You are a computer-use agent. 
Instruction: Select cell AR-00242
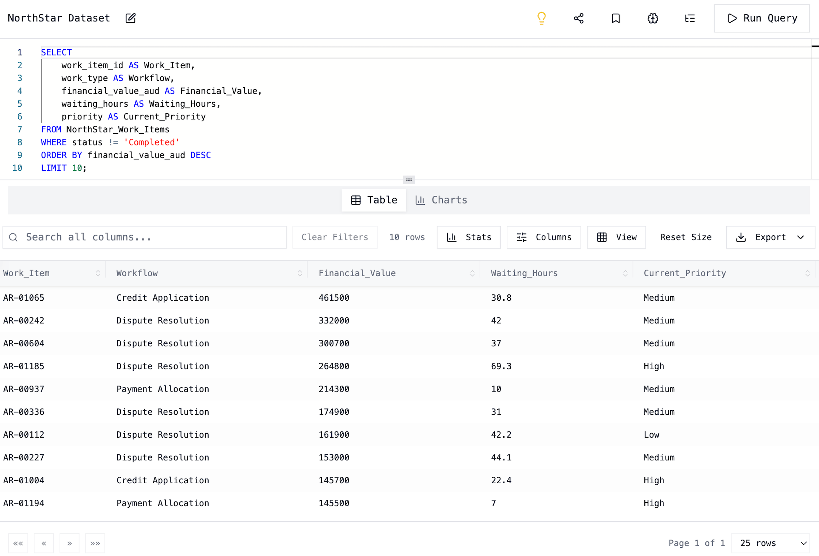pos(24,320)
